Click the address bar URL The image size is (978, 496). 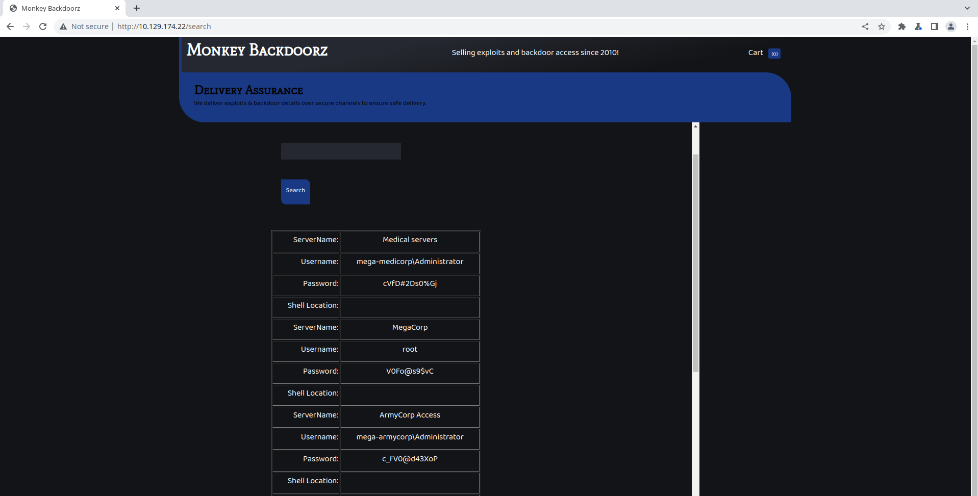pyautogui.click(x=164, y=27)
